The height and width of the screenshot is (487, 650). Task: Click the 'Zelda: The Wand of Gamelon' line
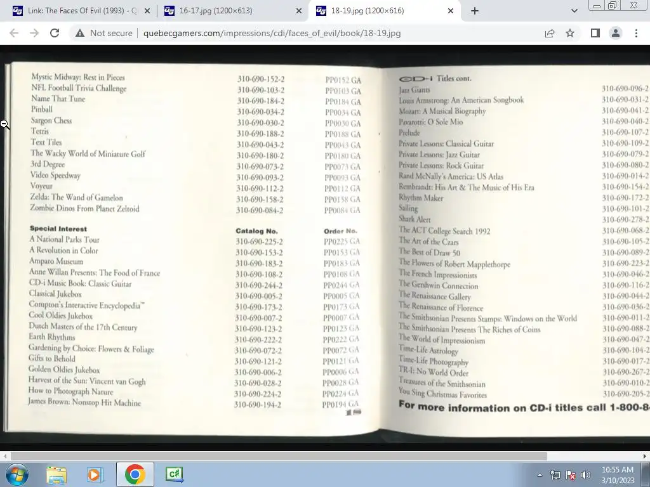76,197
